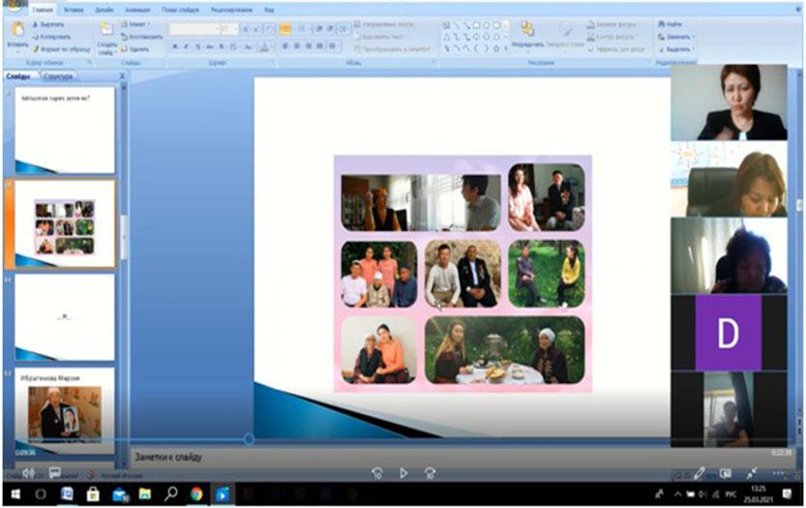Click the pencil edit icon in video controls
The height and width of the screenshot is (508, 806).
[699, 473]
